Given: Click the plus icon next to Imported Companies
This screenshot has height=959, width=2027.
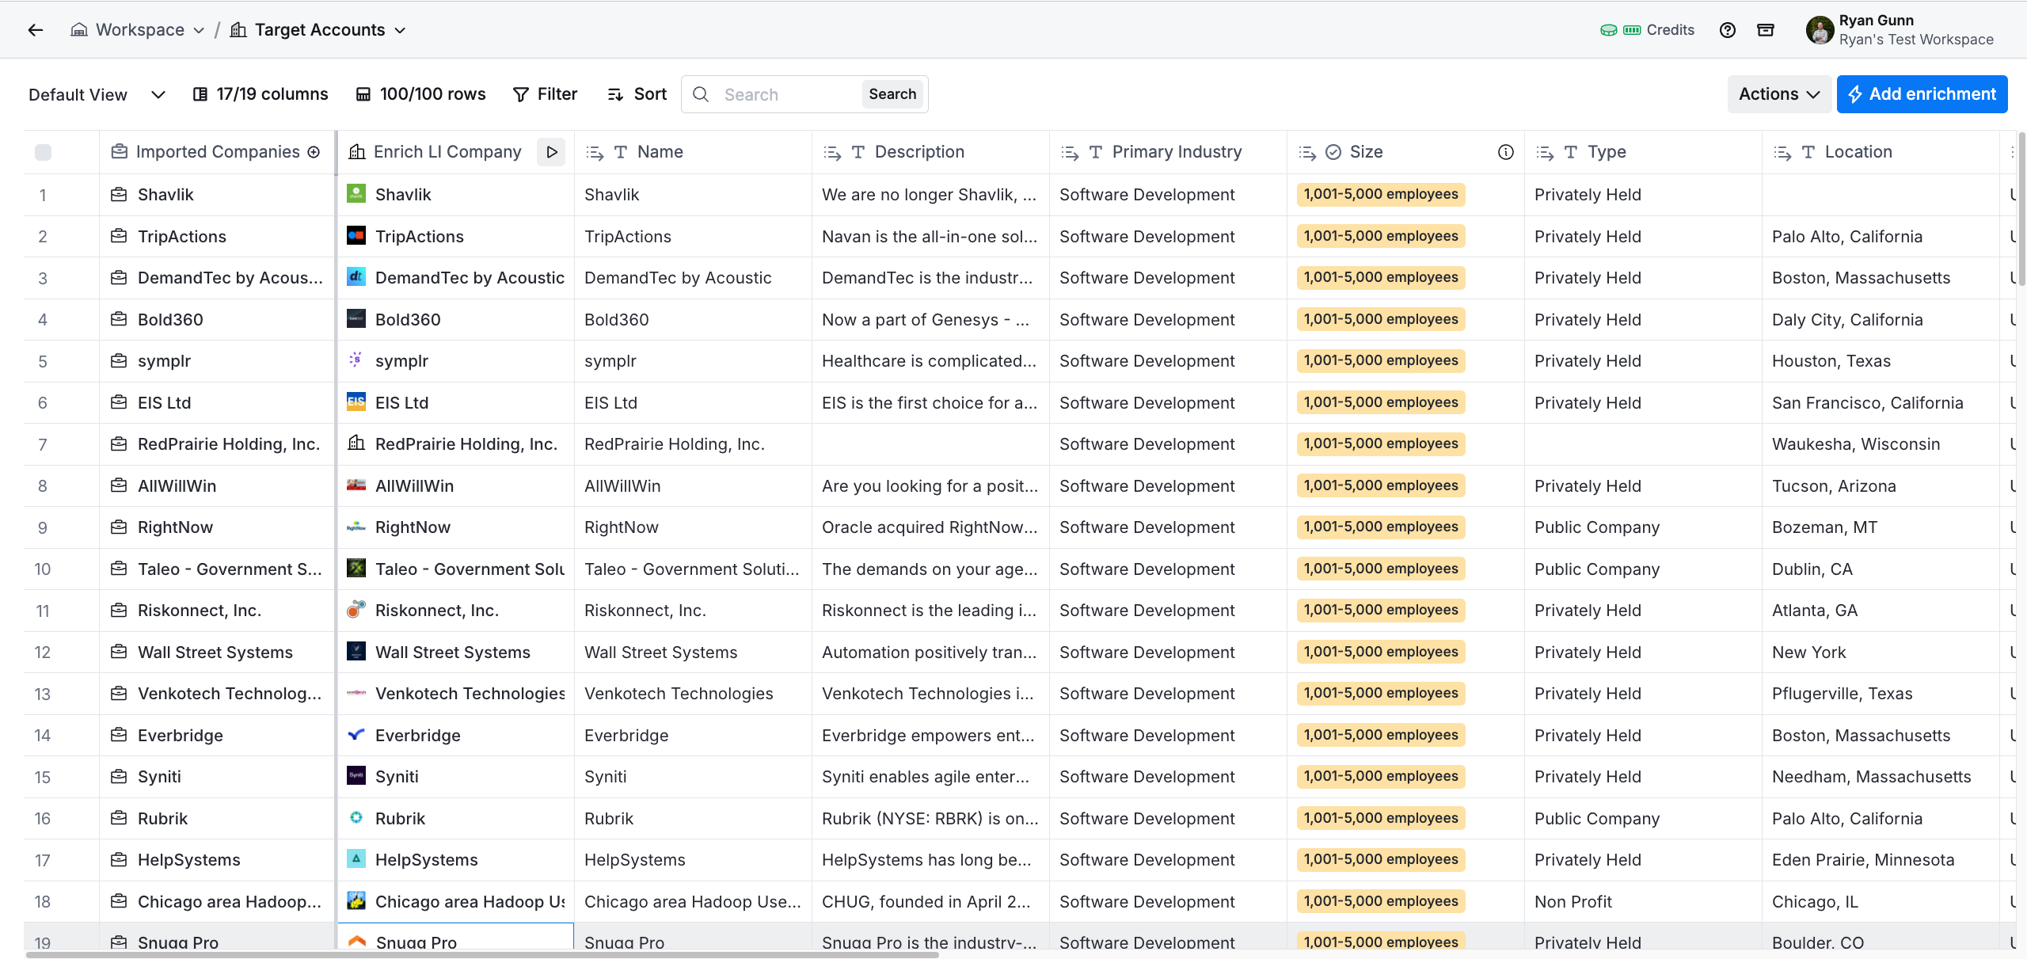Looking at the screenshot, I should coord(314,152).
